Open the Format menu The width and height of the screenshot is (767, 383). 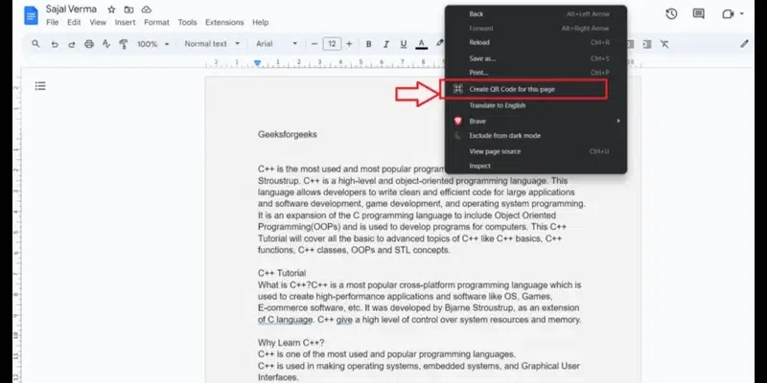[156, 22]
